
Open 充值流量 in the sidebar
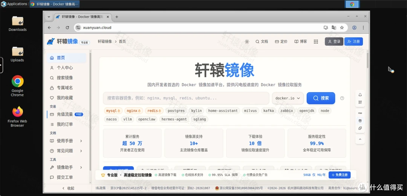[x=66, y=114]
